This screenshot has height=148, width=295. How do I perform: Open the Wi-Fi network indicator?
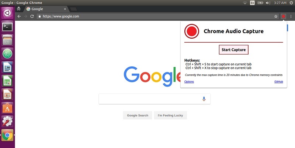[245, 3]
